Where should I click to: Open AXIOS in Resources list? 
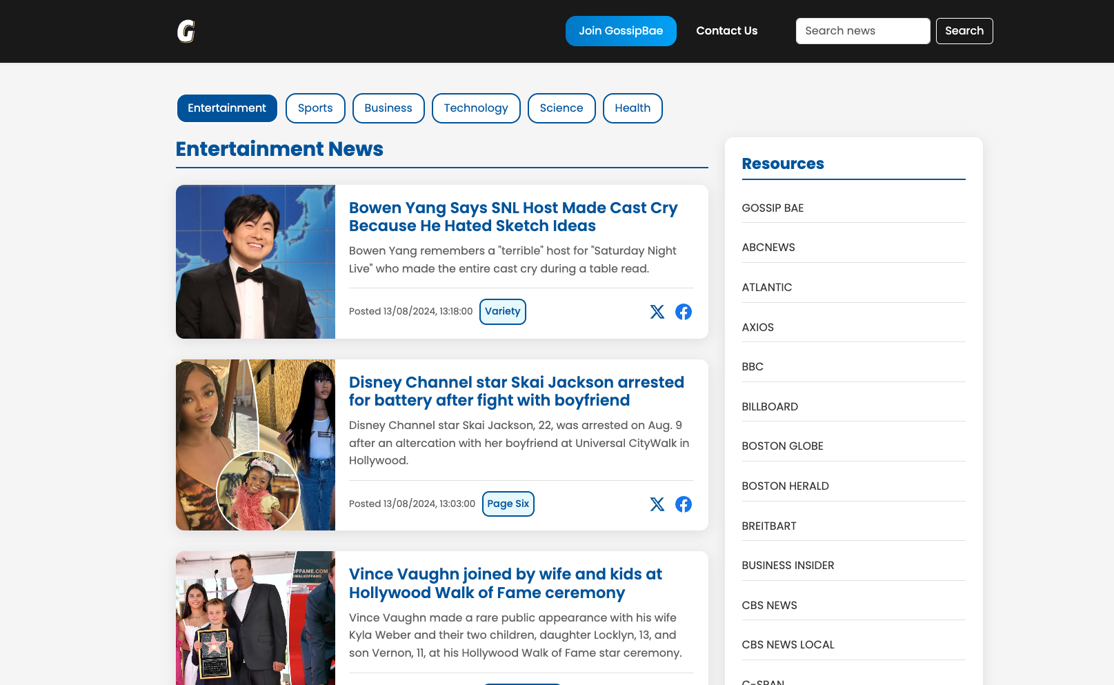pos(758,328)
